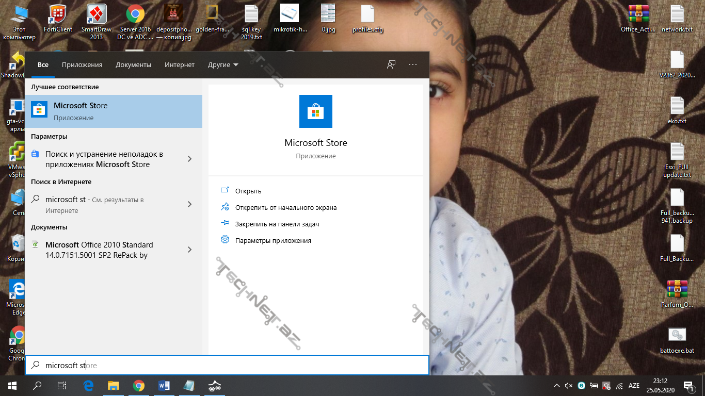Expand the 'microsoft st' web search arrow

pos(189,204)
